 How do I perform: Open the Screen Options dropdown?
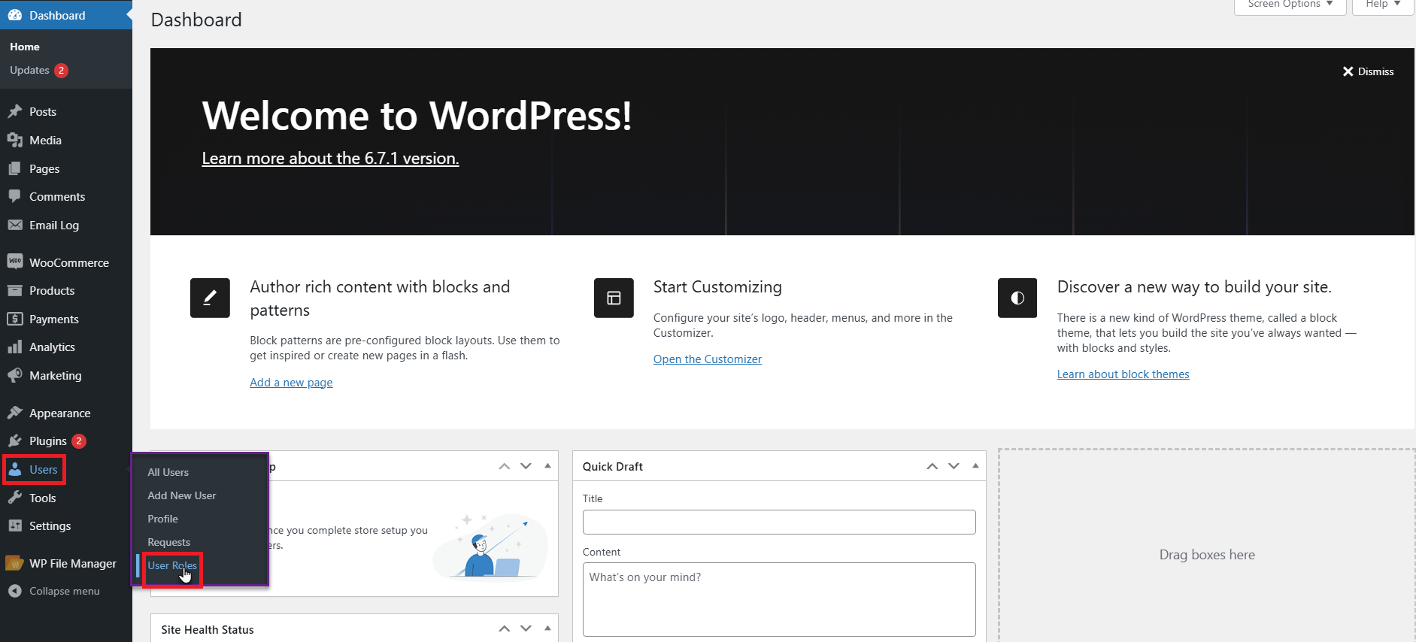[x=1290, y=5]
